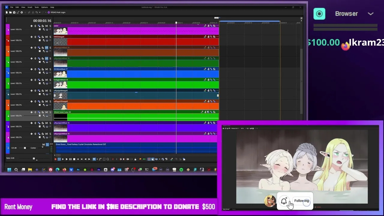
Task: Open compositing mode on 33336Untitled-17 track
Action: tap(47, 73)
